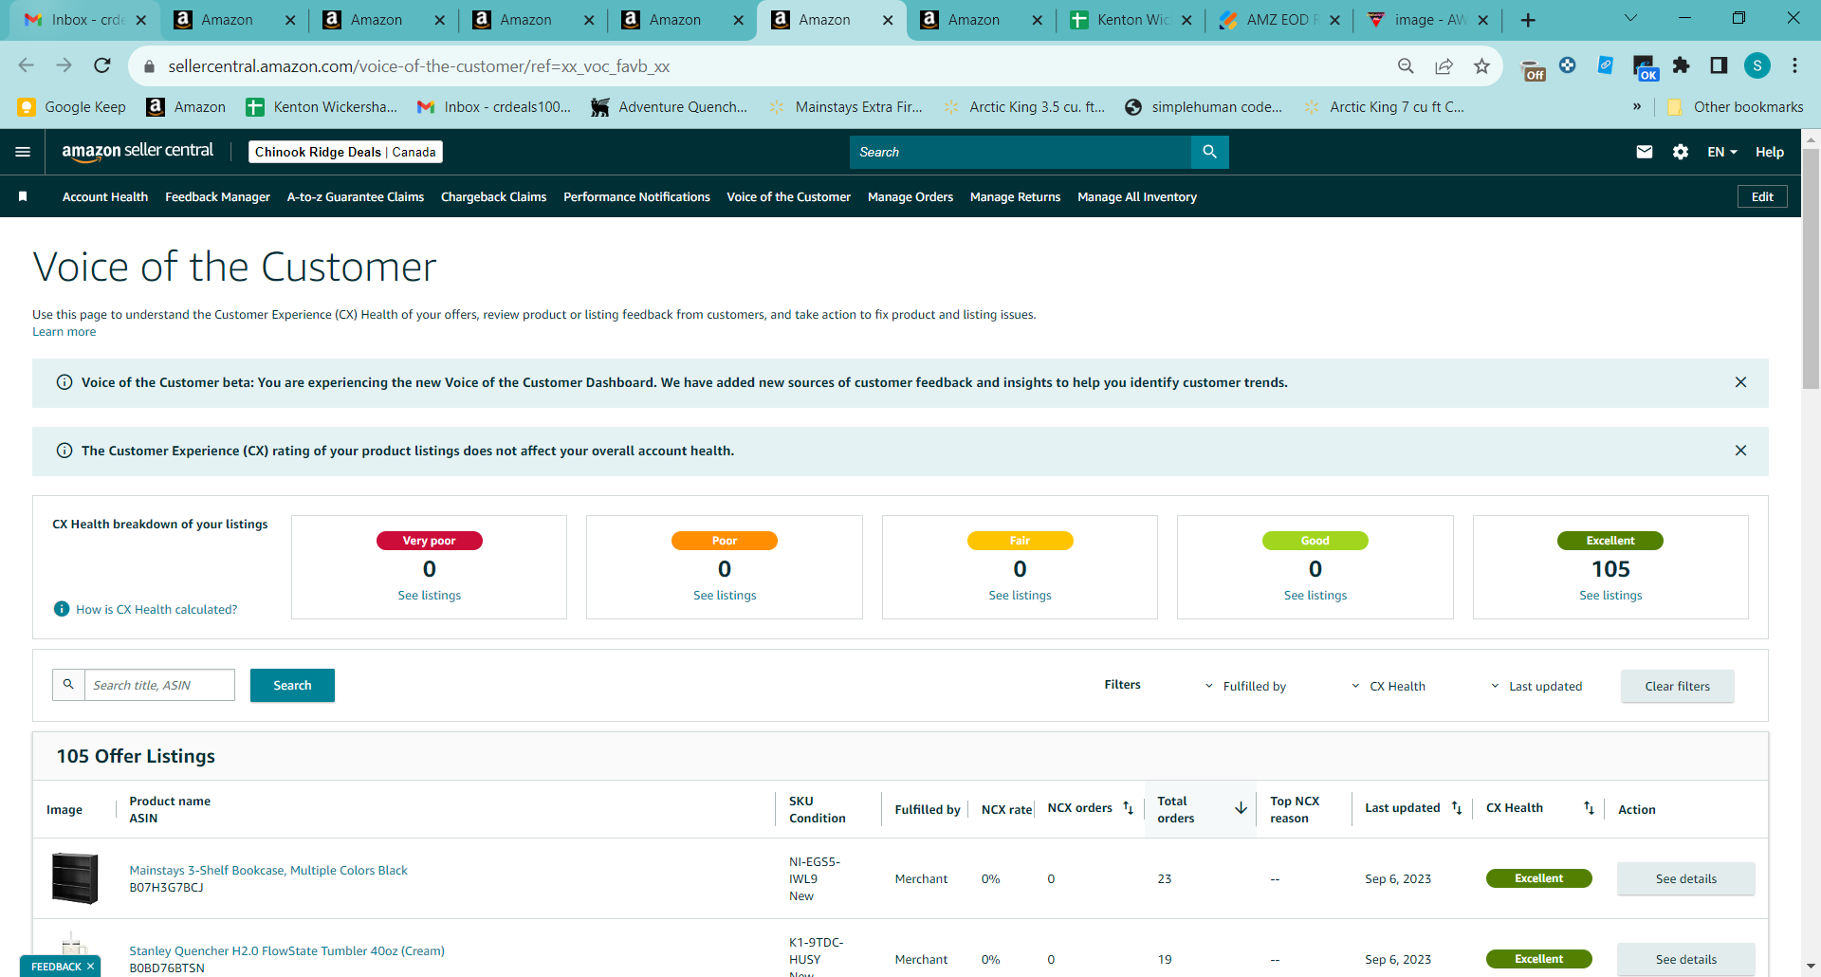1821x977 pixels.
Task: Dismiss the Voice of the Customer beta banner
Action: pyautogui.click(x=1740, y=382)
